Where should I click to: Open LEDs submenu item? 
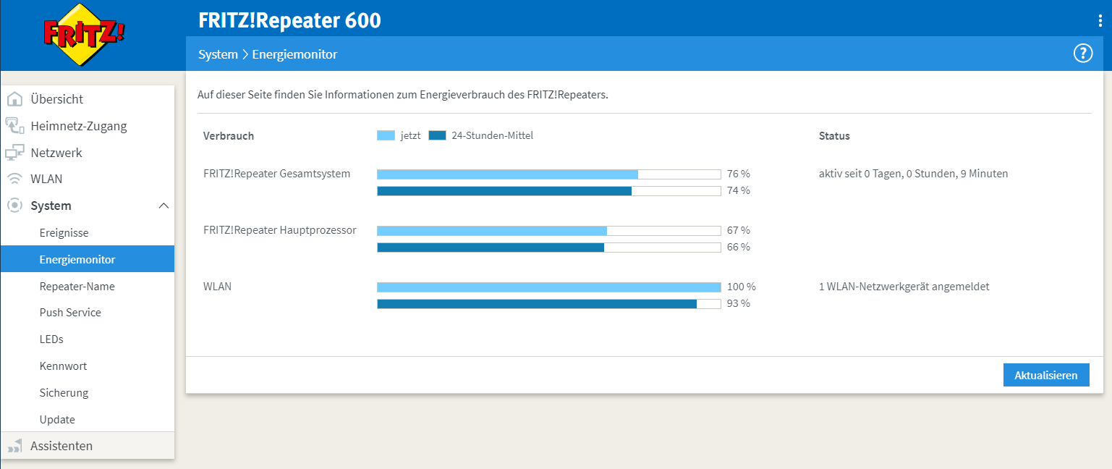pos(88,339)
